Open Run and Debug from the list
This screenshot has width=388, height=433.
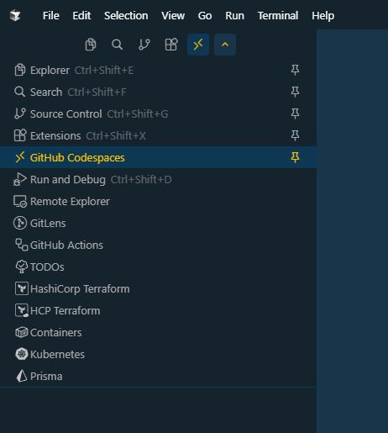(x=158, y=179)
